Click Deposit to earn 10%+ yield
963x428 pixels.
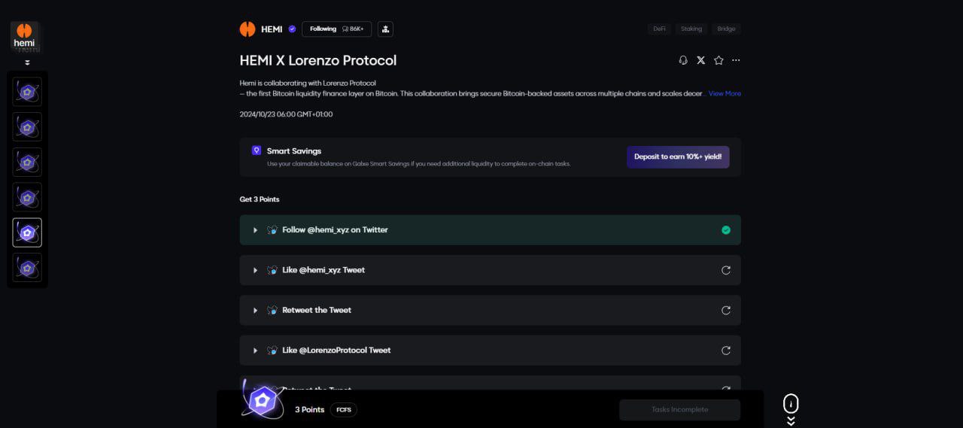pyautogui.click(x=678, y=156)
